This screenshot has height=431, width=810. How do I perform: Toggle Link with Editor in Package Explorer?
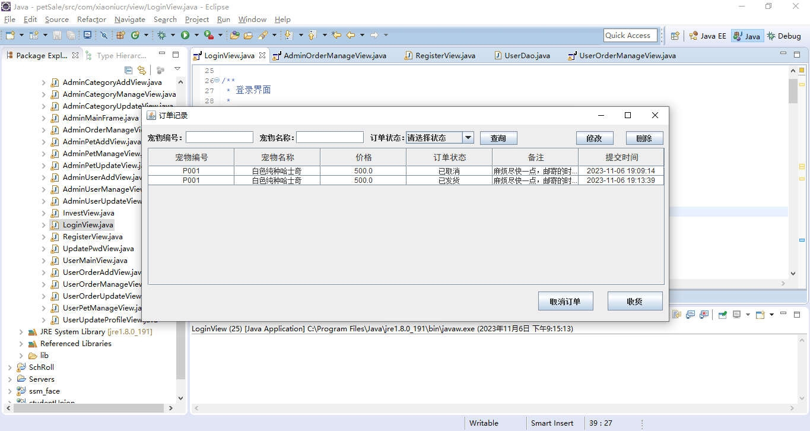pos(142,70)
